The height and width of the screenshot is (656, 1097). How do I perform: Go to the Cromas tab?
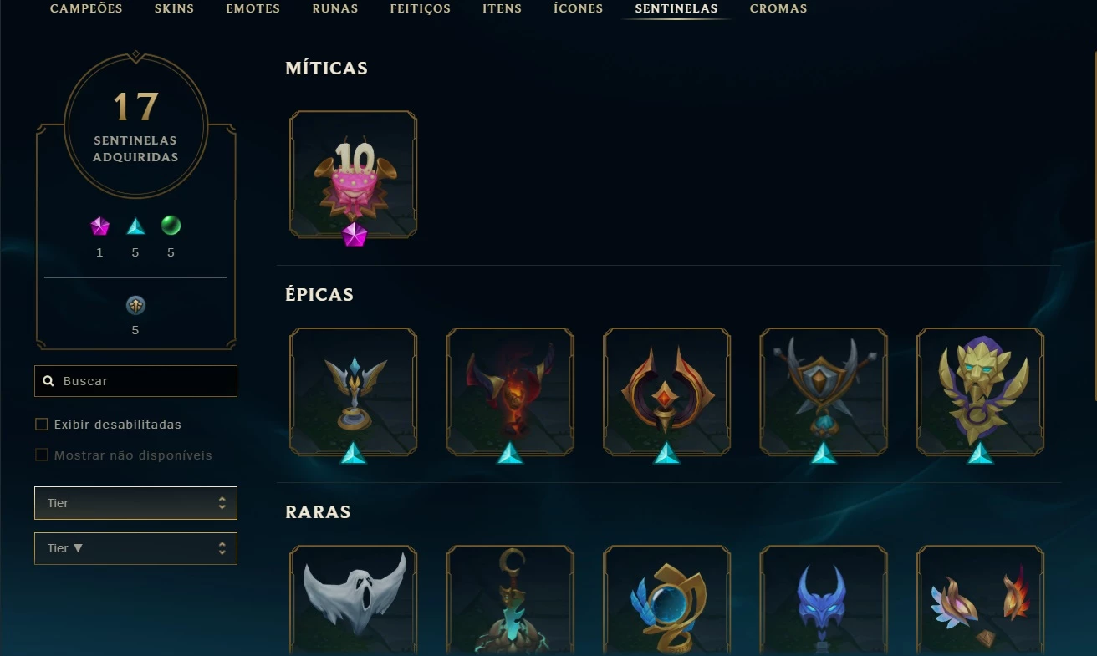(778, 8)
